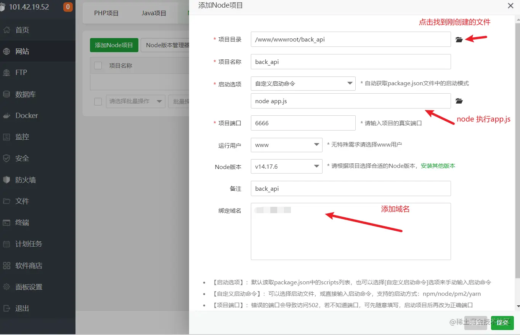The width and height of the screenshot is (520, 335).
Task: Click the 安装其他版本 link
Action: [438, 166]
